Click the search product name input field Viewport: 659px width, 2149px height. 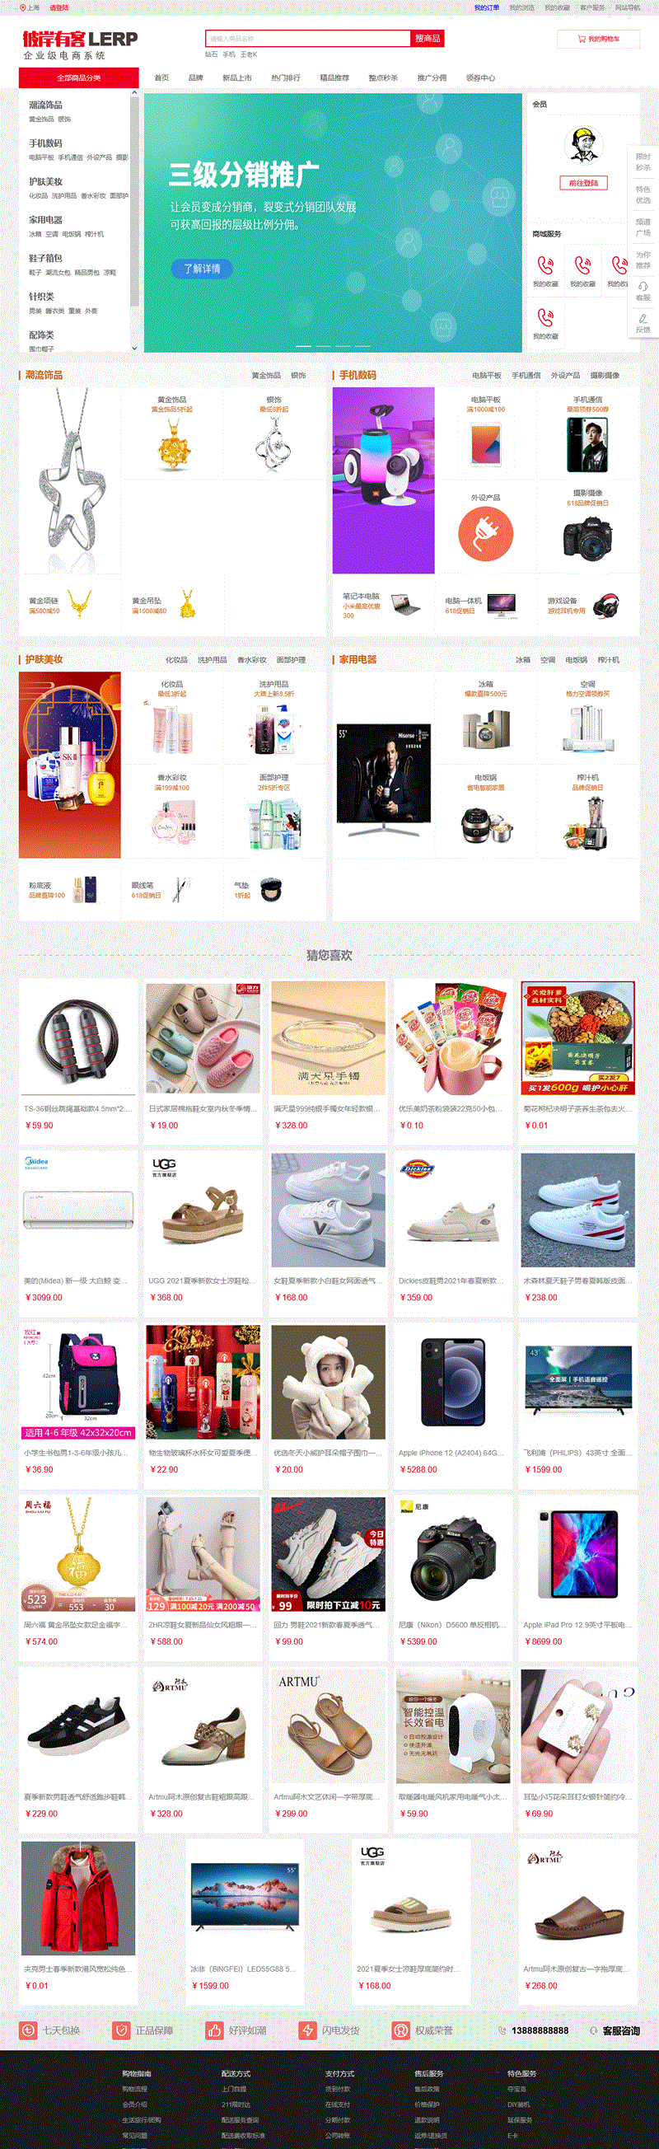coord(309,39)
